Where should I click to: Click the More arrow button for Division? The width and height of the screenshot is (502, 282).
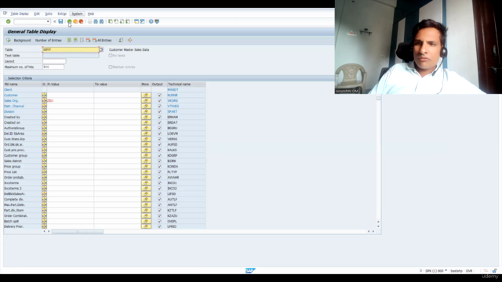146,111
